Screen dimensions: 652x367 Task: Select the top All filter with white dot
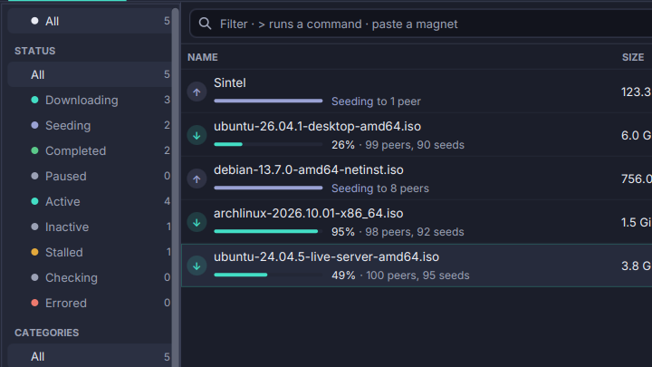click(x=90, y=21)
